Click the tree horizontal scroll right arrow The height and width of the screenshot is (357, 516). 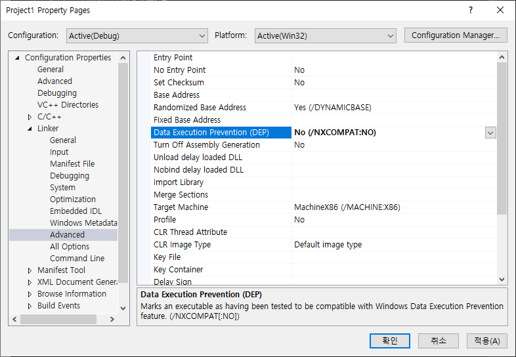click(112, 319)
